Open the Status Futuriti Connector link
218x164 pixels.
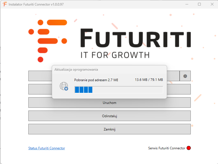(46, 148)
